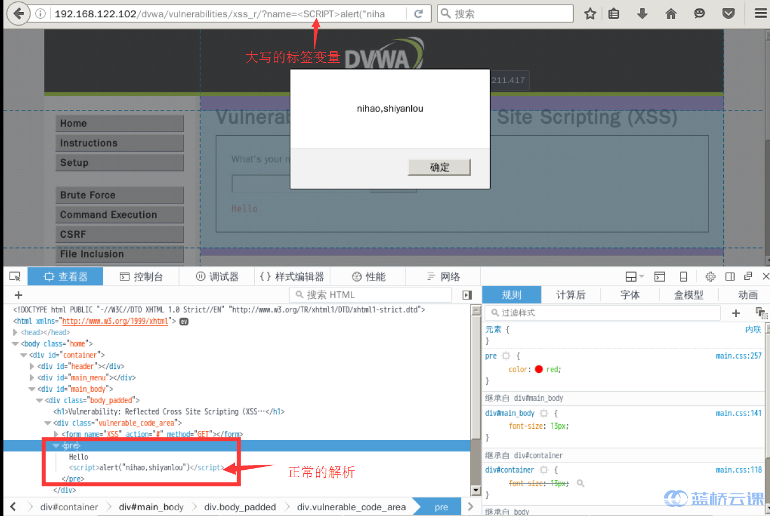The width and height of the screenshot is (770, 516).
Task: Collapse div id=main_body node
Action: click(x=32, y=389)
